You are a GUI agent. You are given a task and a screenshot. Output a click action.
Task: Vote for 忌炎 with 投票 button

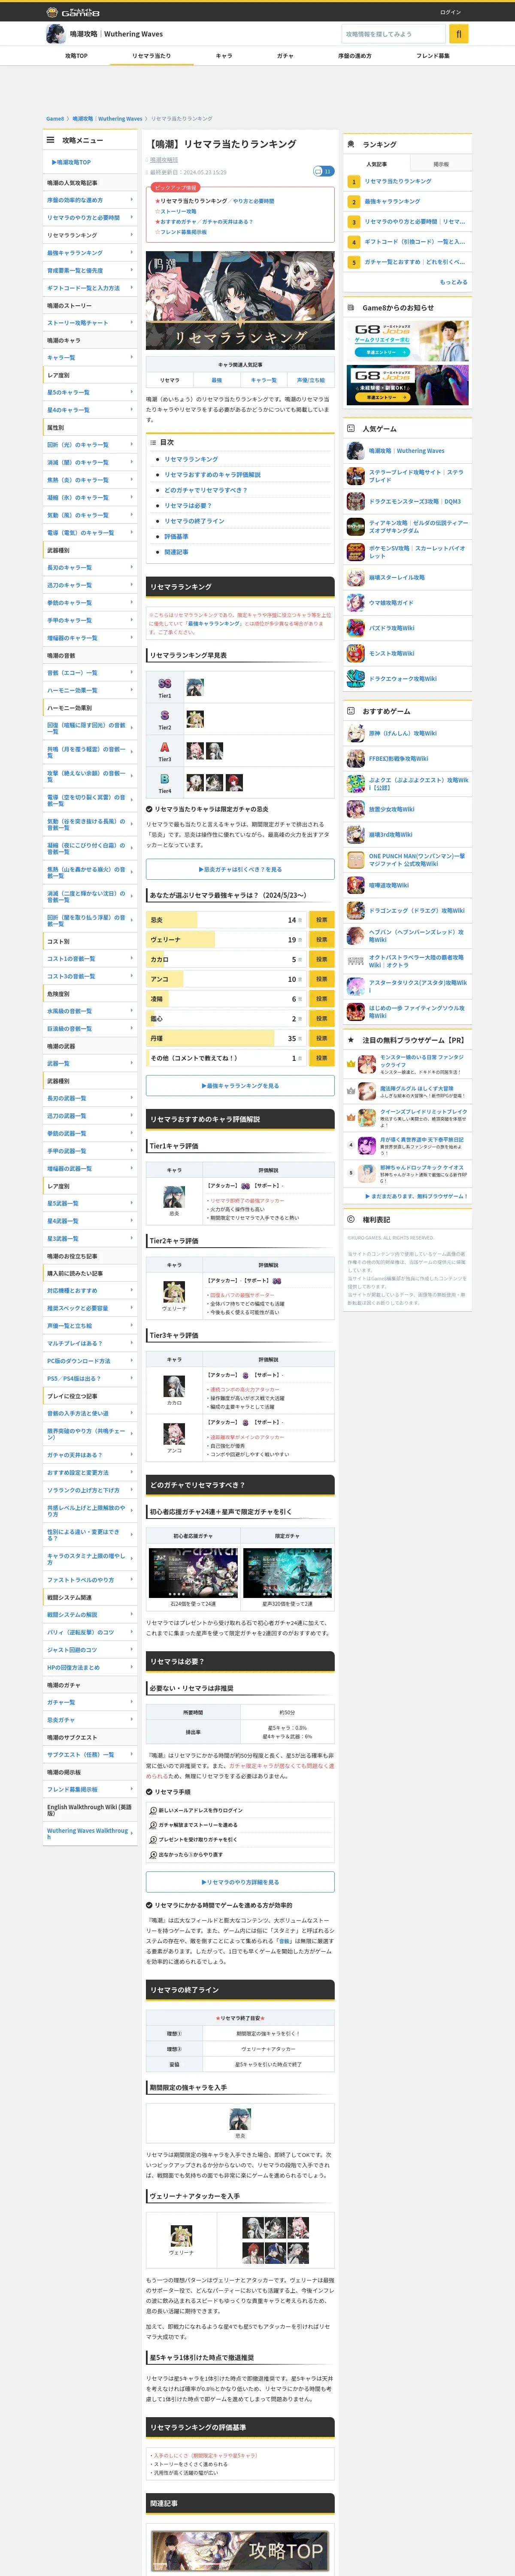(321, 920)
